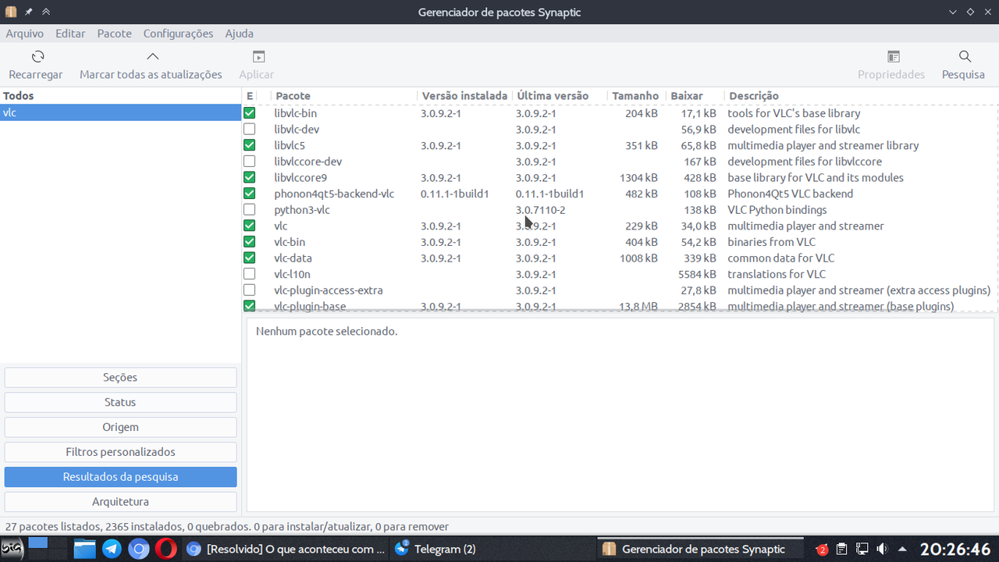Screen dimensions: 999x562
Task: Click the Seções filter button
Action: [120, 377]
